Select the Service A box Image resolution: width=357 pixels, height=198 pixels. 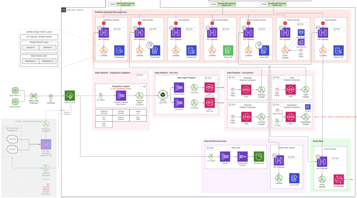tap(31, 47)
